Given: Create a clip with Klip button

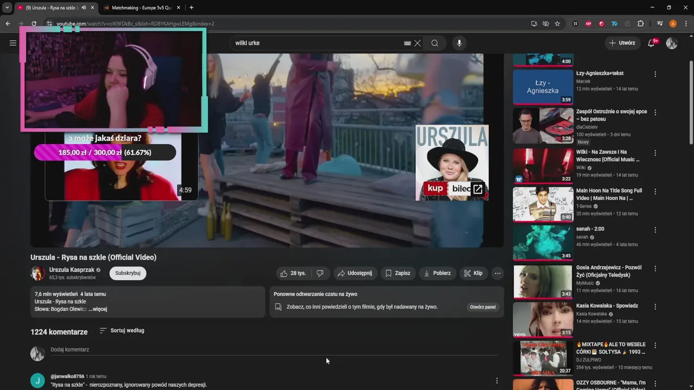Looking at the screenshot, I should coord(473,273).
